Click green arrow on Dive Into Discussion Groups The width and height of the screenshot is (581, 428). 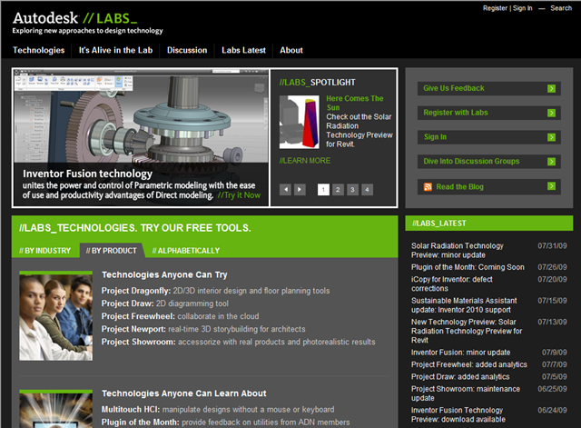tap(552, 162)
